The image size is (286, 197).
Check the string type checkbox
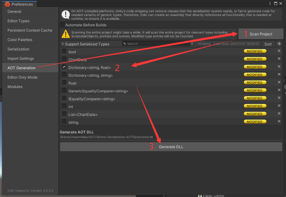[x=64, y=122]
